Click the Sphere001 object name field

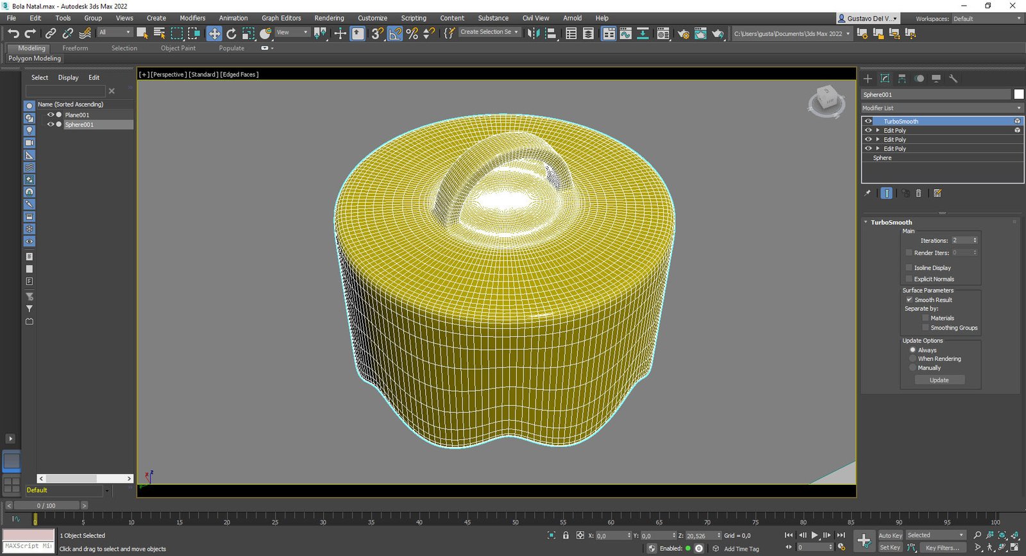point(935,94)
